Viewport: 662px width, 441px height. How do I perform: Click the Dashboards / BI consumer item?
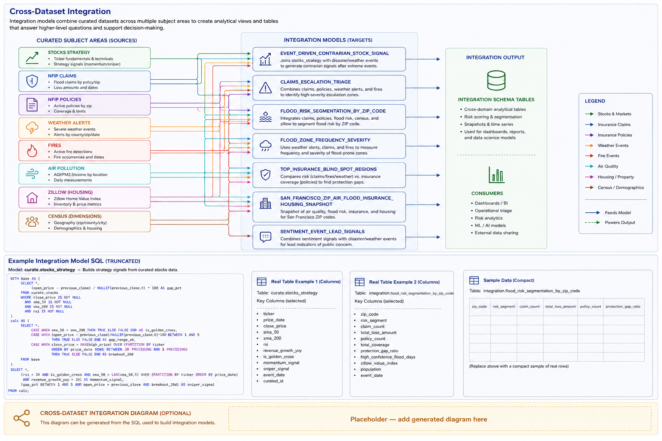click(x=491, y=203)
